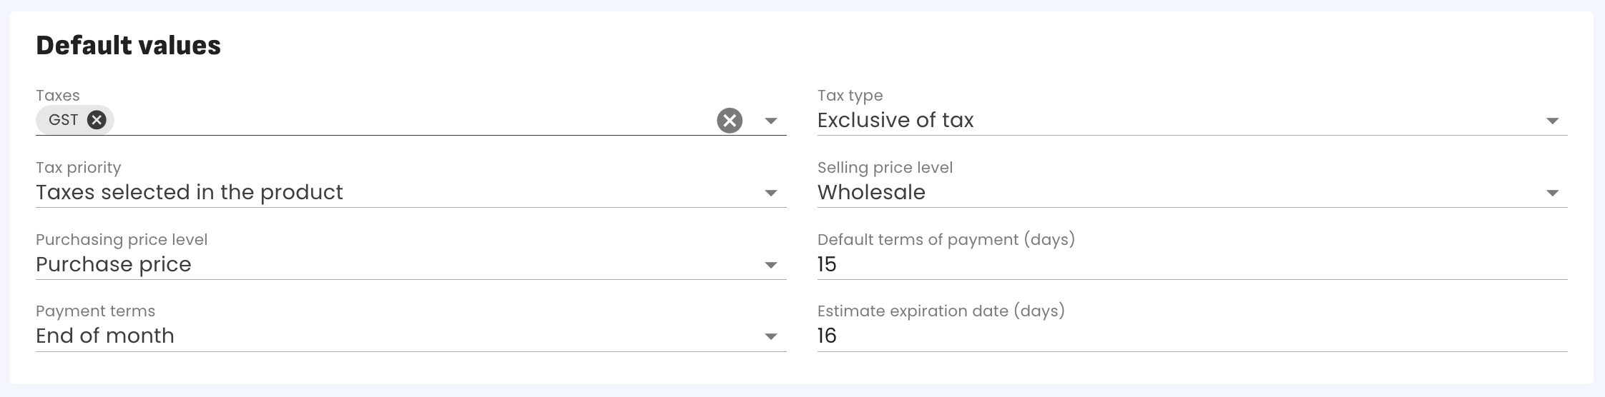Click the Payment terms dropdown arrow
1605x397 pixels.
point(771,336)
